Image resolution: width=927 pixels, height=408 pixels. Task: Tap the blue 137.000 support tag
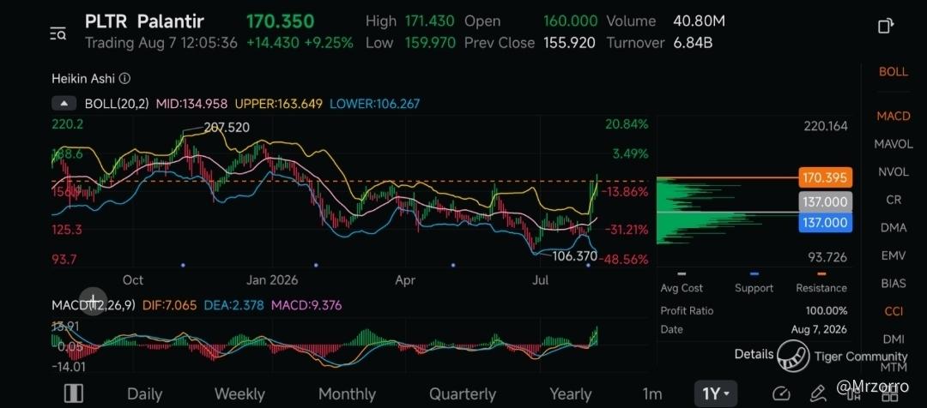(x=825, y=223)
